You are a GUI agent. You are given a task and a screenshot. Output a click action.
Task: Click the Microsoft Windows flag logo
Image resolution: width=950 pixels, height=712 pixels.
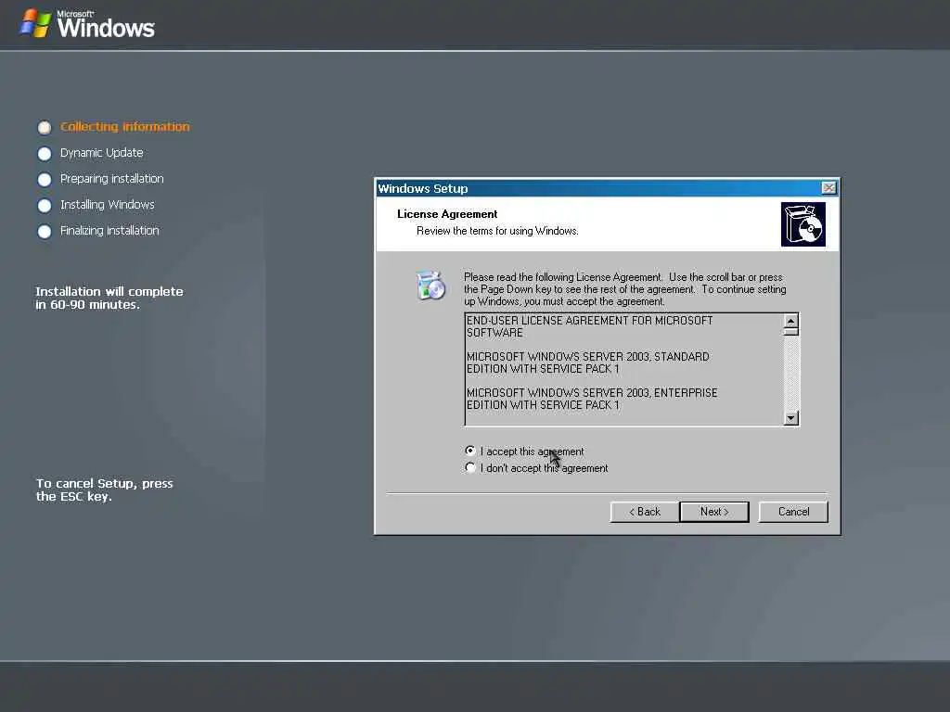point(35,23)
